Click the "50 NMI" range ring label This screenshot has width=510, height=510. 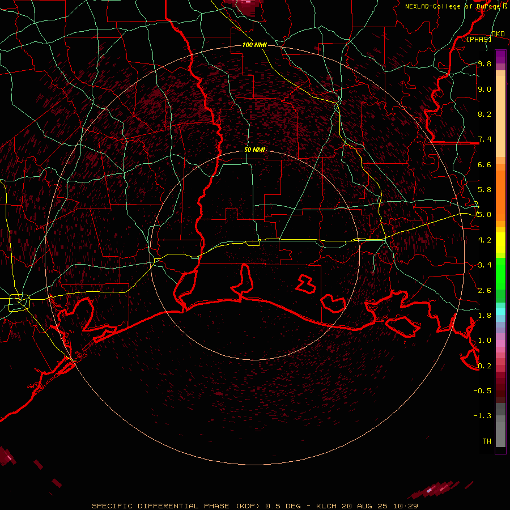pos(254,150)
